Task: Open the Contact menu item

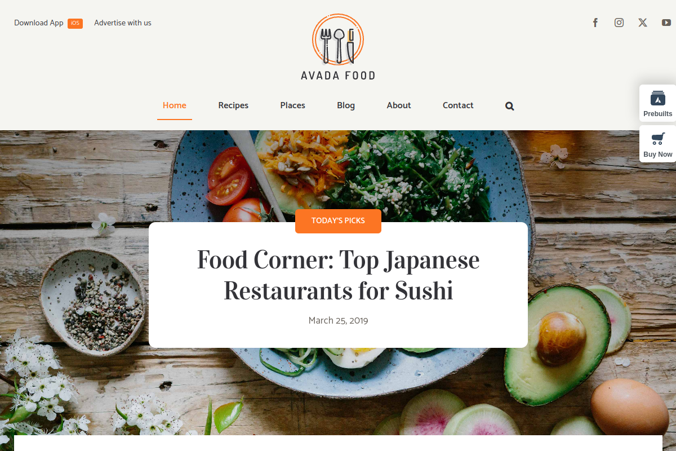Action: [x=458, y=105]
